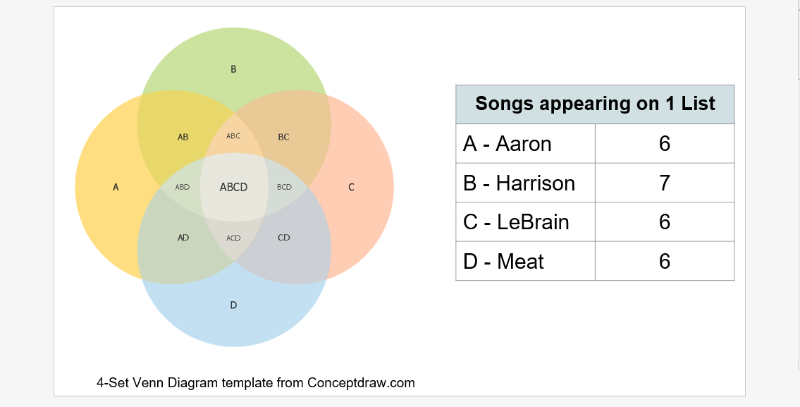
Task: Select the ACD intersection label
Action: [233, 238]
